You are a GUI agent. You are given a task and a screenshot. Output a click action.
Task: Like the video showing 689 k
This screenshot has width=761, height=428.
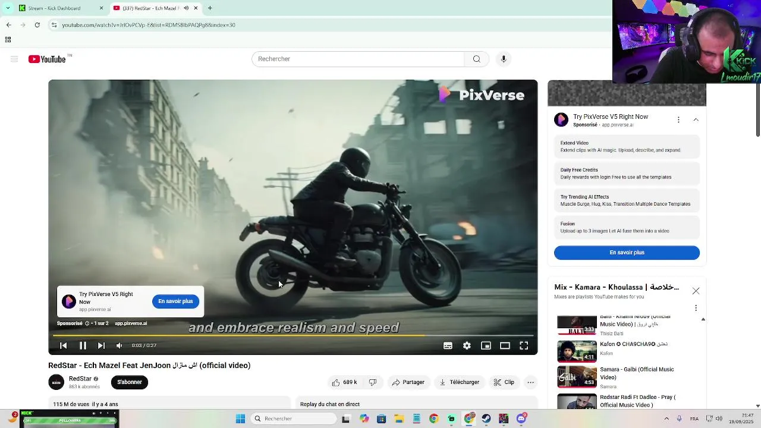(x=344, y=382)
